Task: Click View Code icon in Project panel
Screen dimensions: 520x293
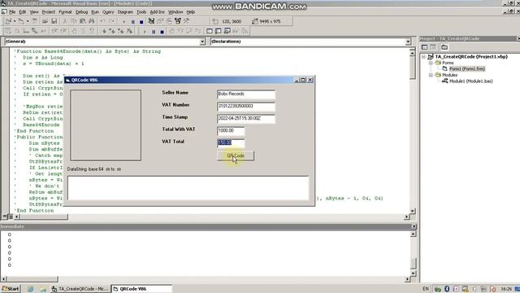Action: [x=424, y=47]
